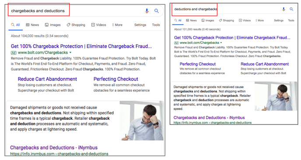Open News tab in left results
Screen dimensions: 301x160
pyautogui.click(x=32, y=25)
